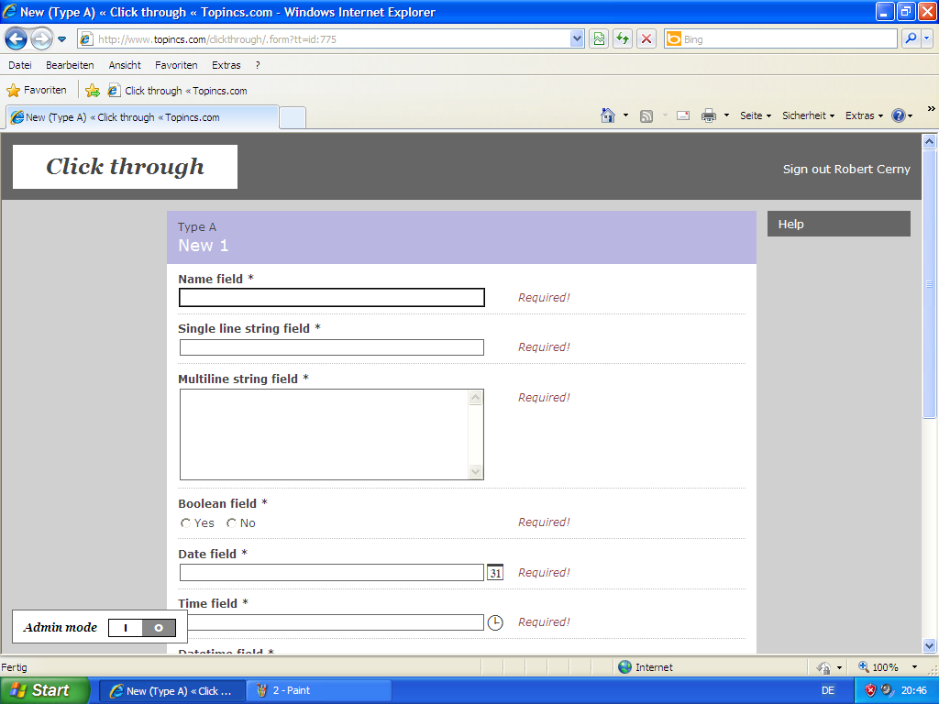
Task: Open the date picker calendar icon
Action: coord(495,572)
